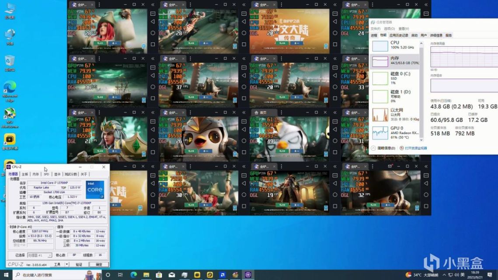Open Cortana circle on the taskbar
The height and width of the screenshot is (280, 498).
point(108,275)
